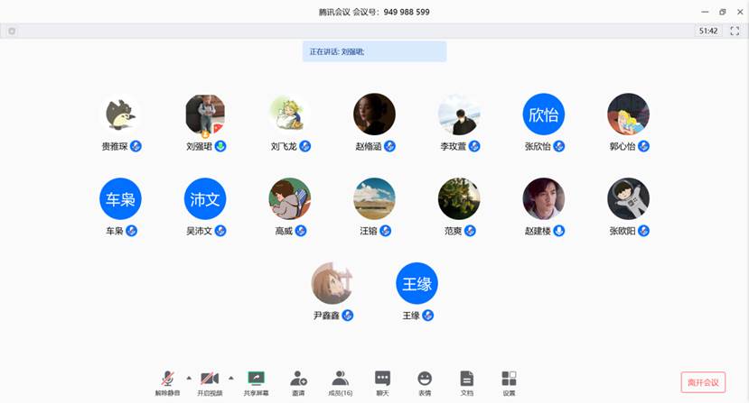Open video options arrow beside 开启视频
Image resolution: width=749 pixels, height=403 pixels.
231,378
